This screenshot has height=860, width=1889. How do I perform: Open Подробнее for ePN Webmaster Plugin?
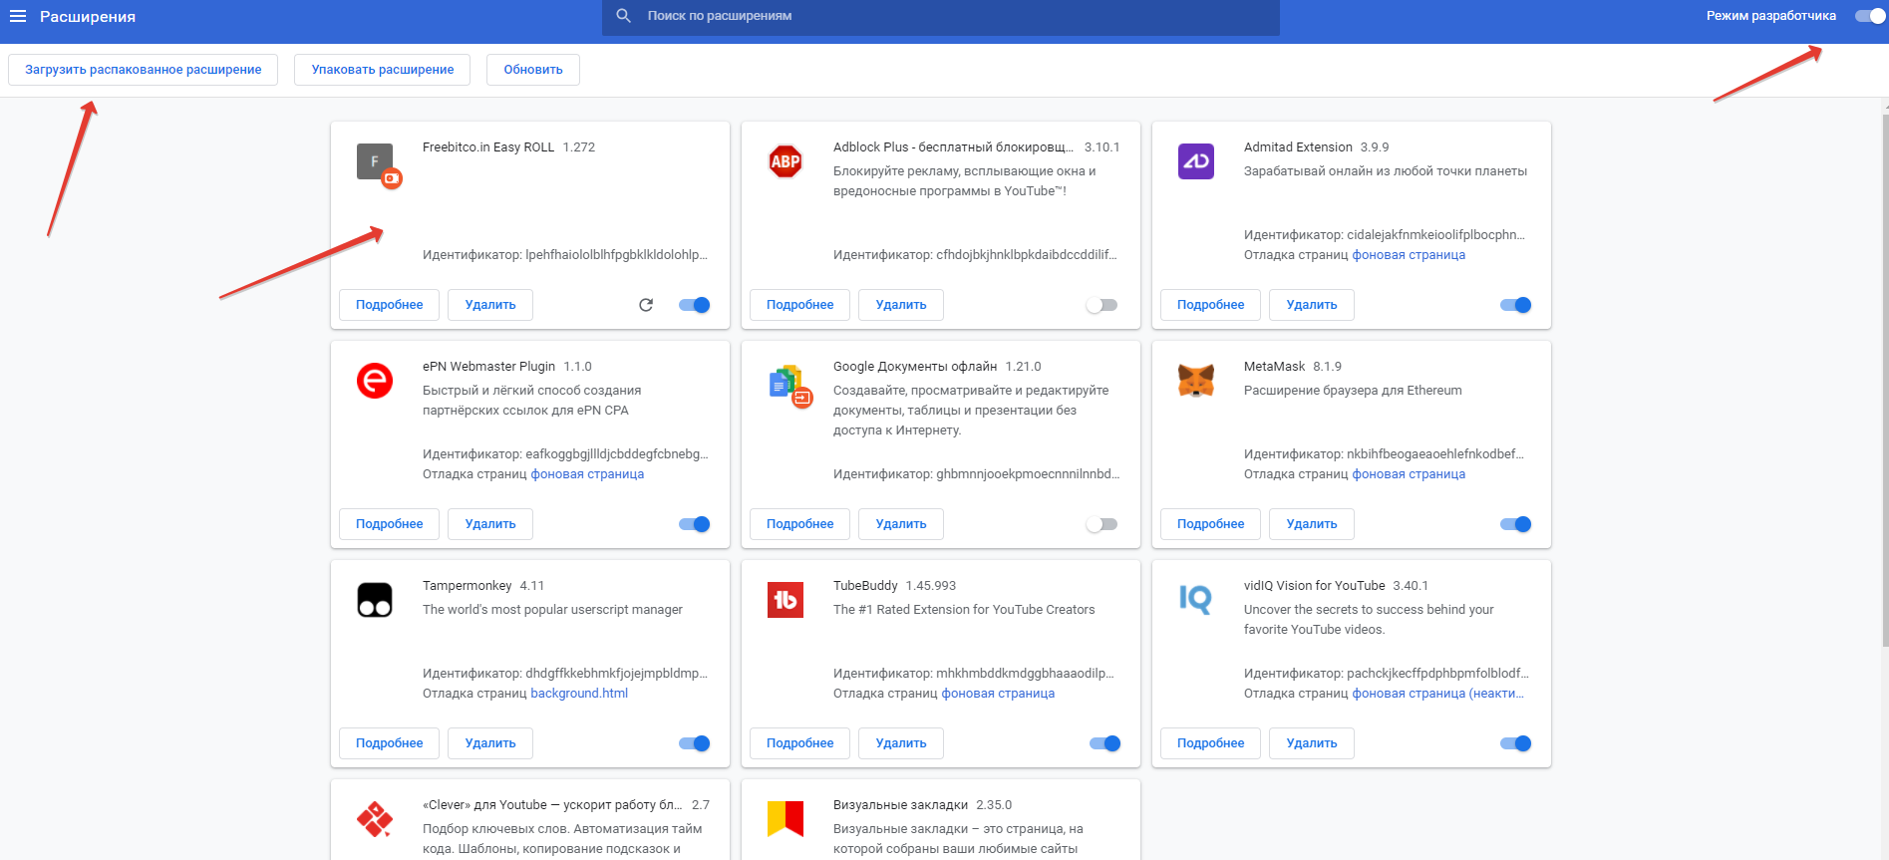coord(390,524)
